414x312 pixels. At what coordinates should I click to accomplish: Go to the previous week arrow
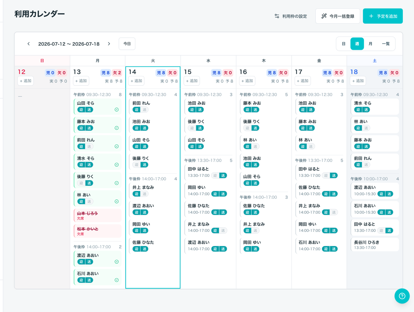point(29,44)
